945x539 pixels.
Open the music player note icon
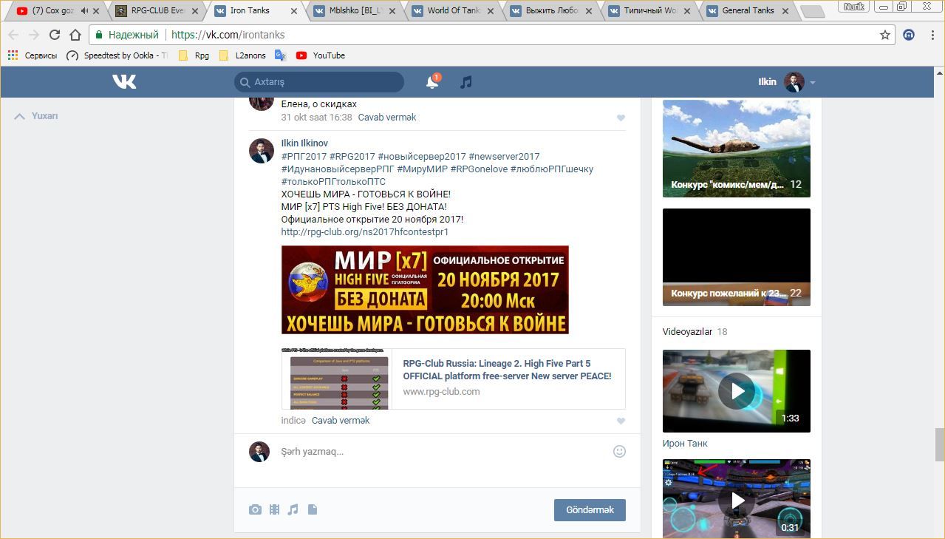pyautogui.click(x=465, y=82)
